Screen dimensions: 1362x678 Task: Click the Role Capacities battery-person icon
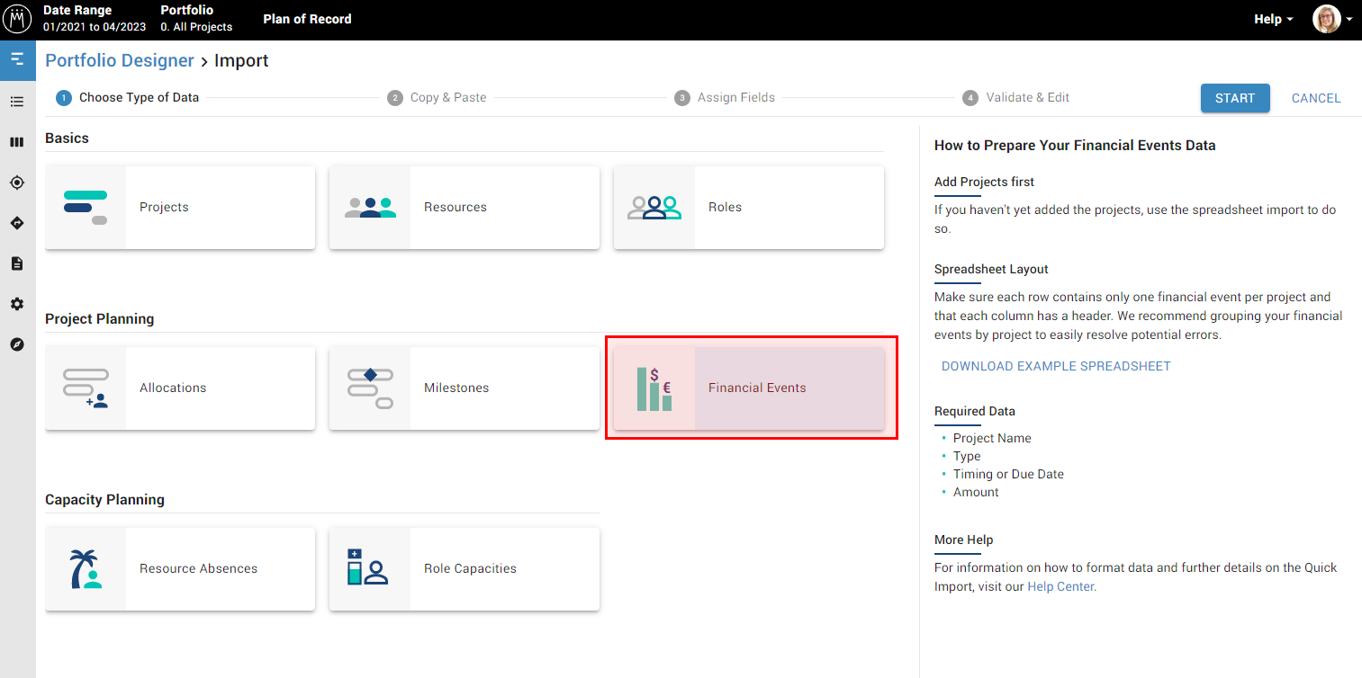point(367,567)
